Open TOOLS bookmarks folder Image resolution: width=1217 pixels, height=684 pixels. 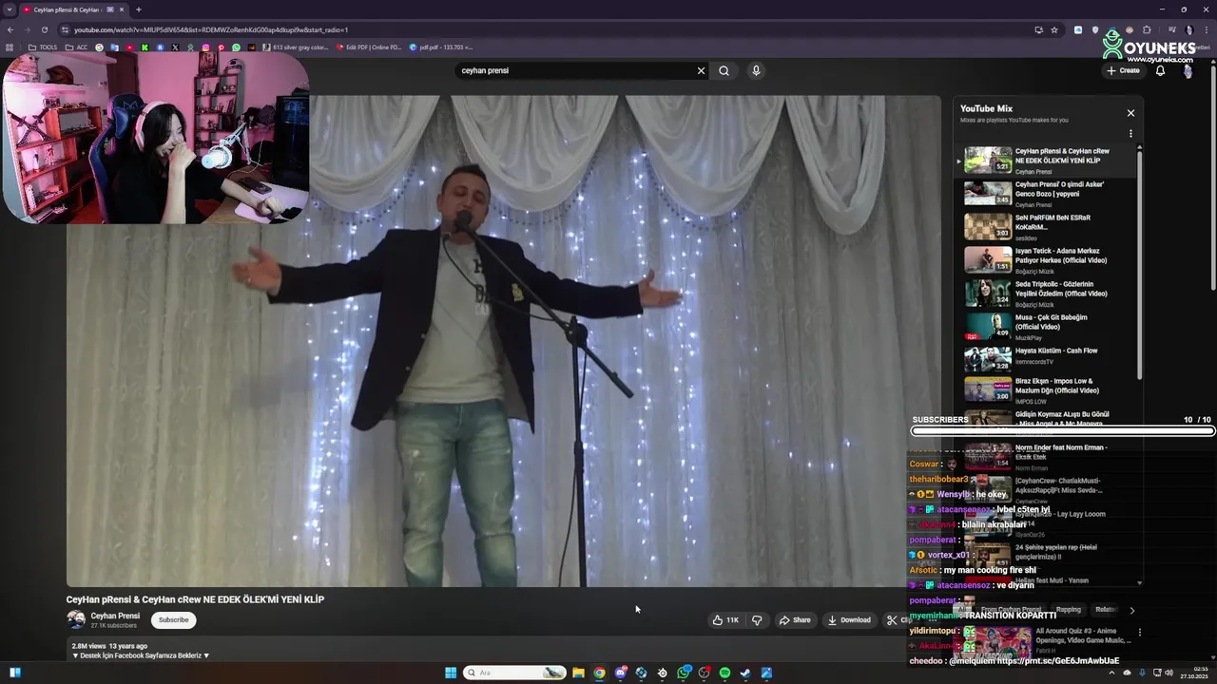point(43,47)
